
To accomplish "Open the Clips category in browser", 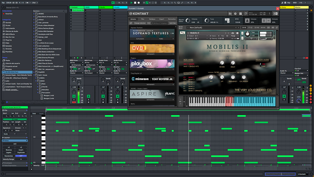I will (x=7, y=43).
